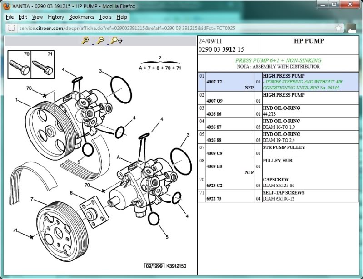Image resolution: width=363 pixels, height=279 pixels.
Task: Open the File menu
Action: [10, 17]
